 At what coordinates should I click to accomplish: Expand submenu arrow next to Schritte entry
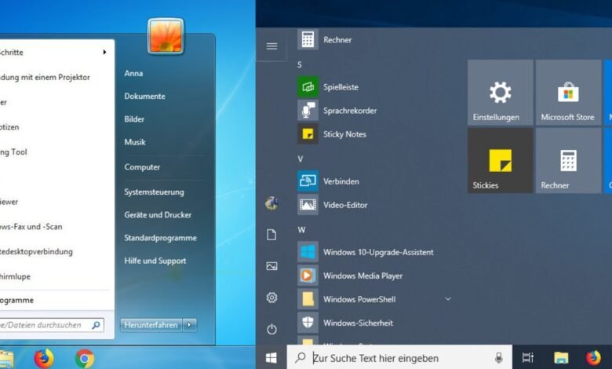click(104, 52)
